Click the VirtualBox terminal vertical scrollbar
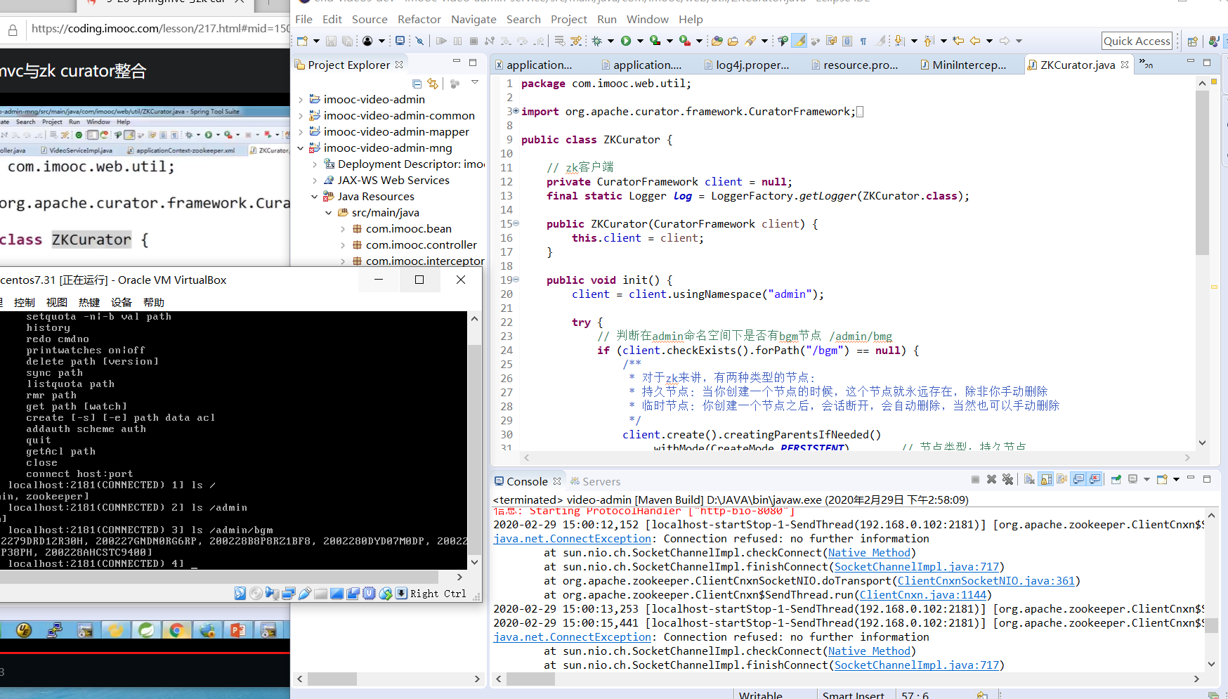 [x=474, y=440]
